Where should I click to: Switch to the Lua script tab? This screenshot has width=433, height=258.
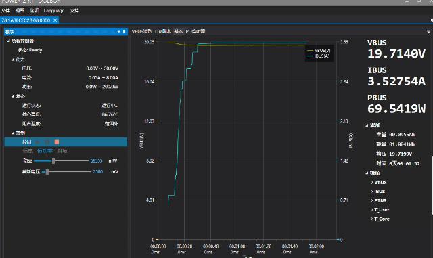163,32
